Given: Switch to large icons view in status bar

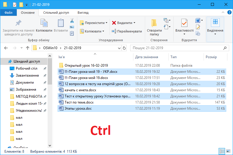Looking at the screenshot, I should point(228,151).
